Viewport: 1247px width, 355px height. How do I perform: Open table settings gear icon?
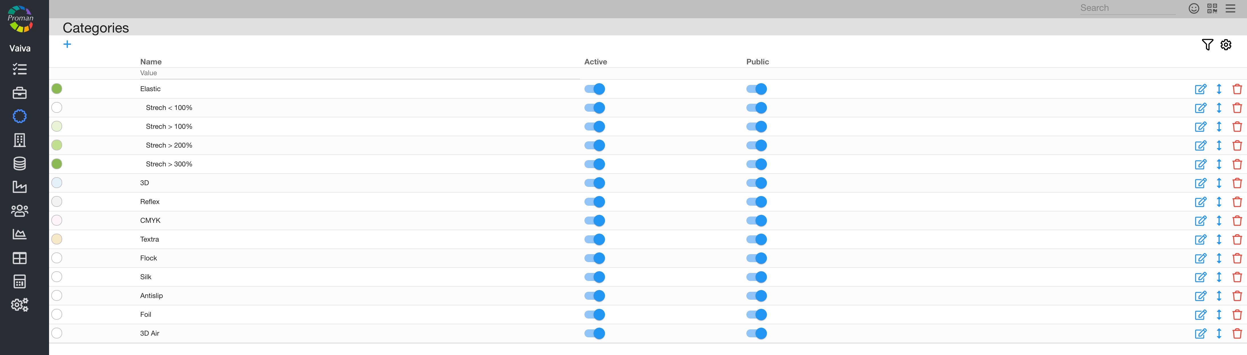tap(1226, 44)
